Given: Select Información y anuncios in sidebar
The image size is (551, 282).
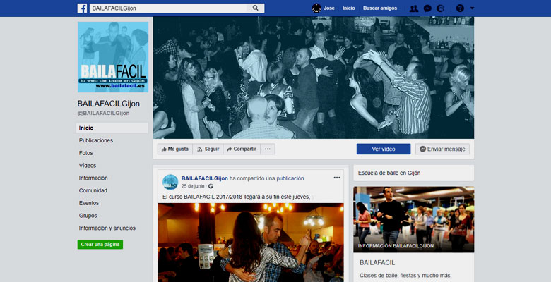Looking at the screenshot, I should click(x=107, y=228).
